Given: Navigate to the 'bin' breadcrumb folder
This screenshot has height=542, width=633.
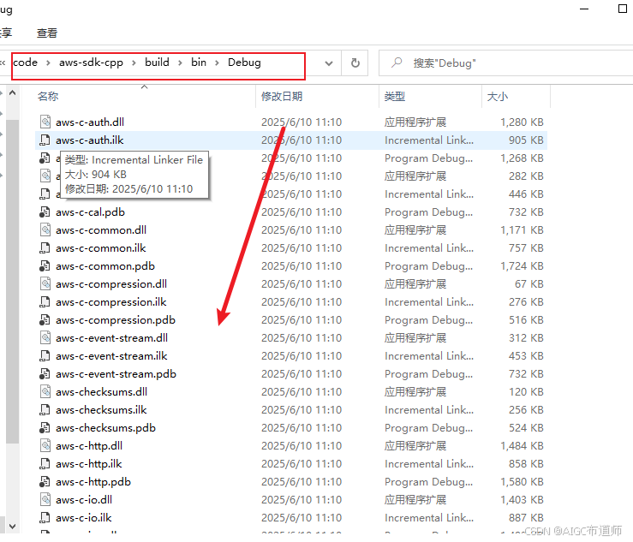Looking at the screenshot, I should 199,63.
